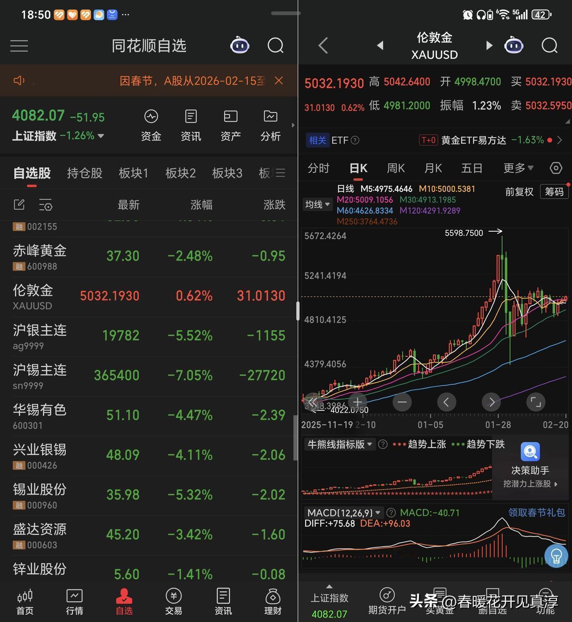
Task: Switch chart to 周K view
Action: pos(395,169)
